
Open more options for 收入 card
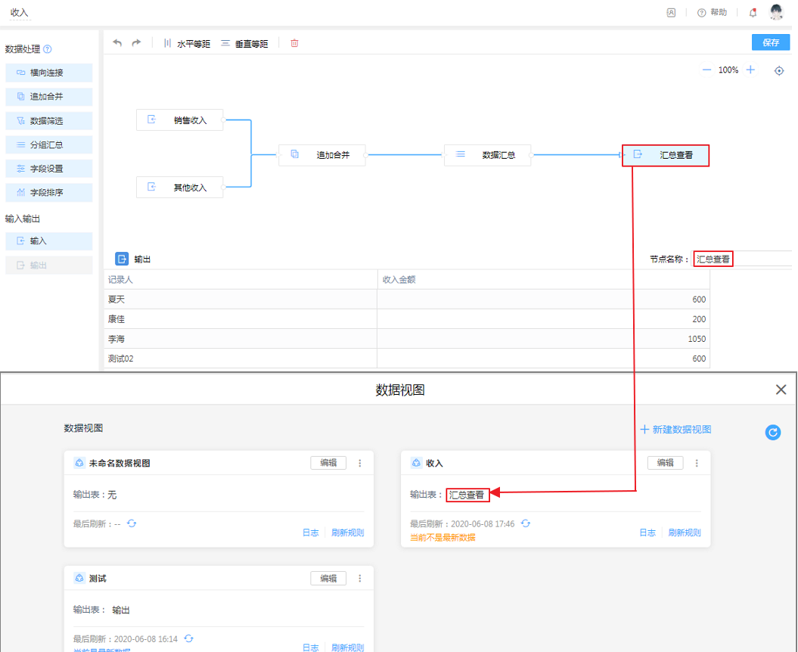click(x=697, y=463)
